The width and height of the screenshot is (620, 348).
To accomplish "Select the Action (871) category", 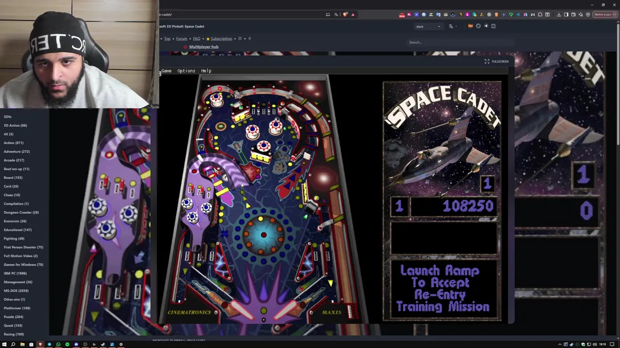I will click(14, 143).
